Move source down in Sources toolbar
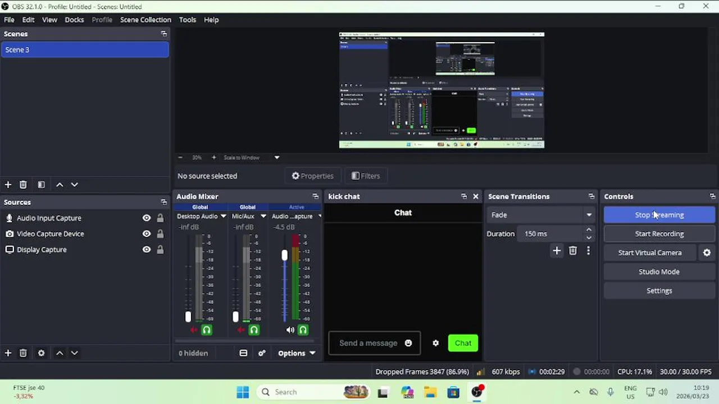This screenshot has height=404, width=719. click(x=74, y=353)
